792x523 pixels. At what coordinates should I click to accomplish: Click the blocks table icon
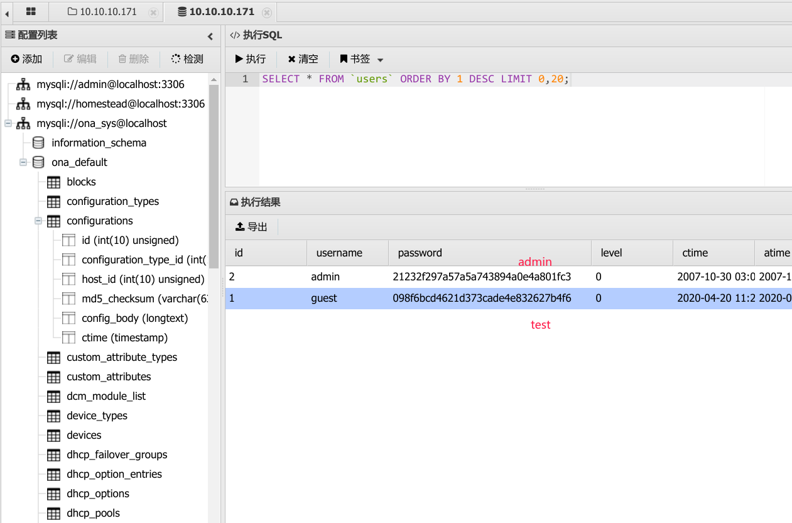point(54,182)
